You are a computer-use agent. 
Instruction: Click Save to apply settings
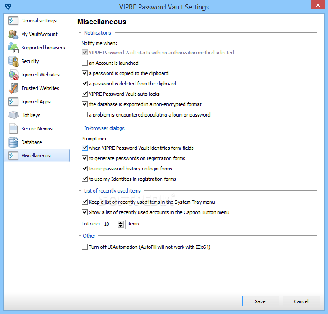[261, 301]
